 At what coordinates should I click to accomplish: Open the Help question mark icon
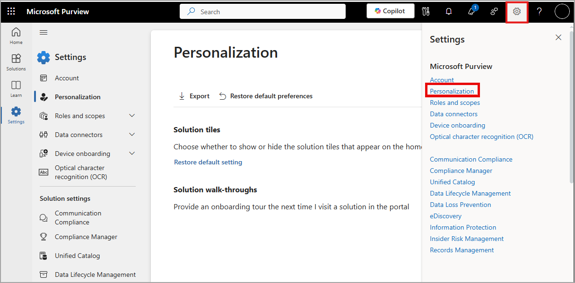pyautogui.click(x=539, y=11)
